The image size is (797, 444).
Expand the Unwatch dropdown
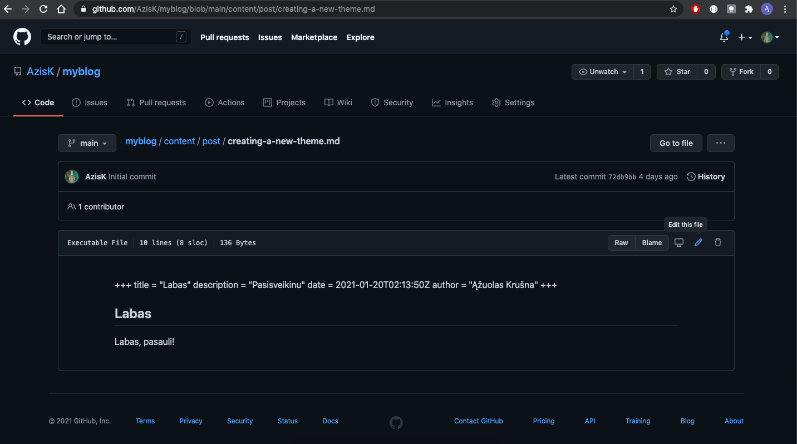click(603, 72)
